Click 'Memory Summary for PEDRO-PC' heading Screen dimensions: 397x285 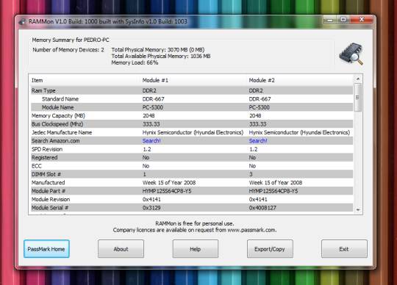71,40
